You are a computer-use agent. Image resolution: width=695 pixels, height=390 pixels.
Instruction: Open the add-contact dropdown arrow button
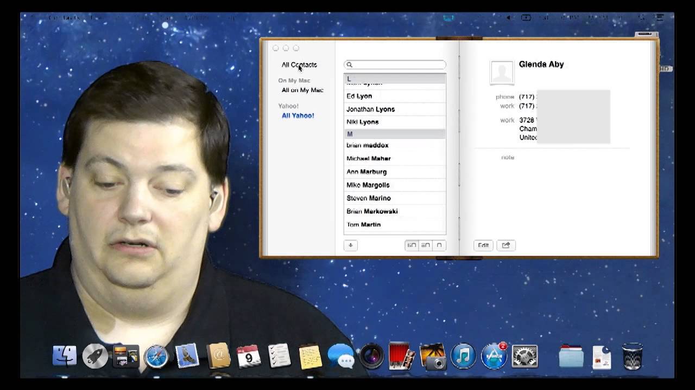coord(350,245)
